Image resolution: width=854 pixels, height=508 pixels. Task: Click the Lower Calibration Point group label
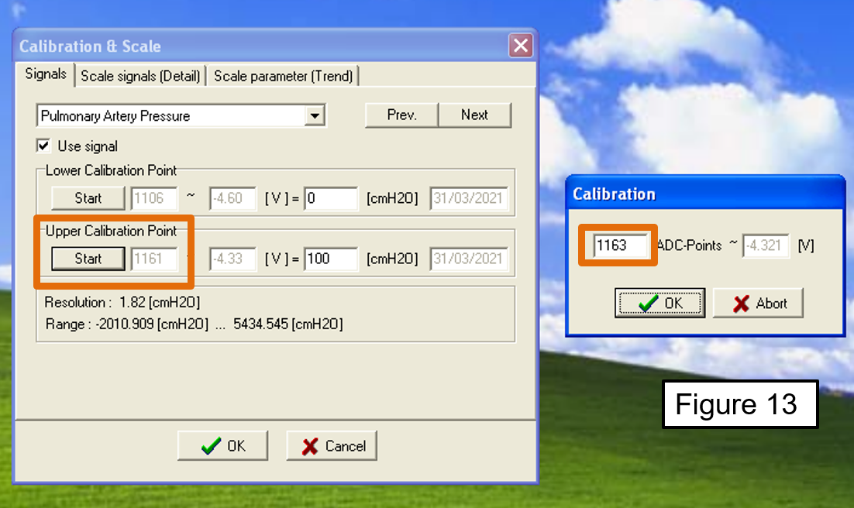111,170
